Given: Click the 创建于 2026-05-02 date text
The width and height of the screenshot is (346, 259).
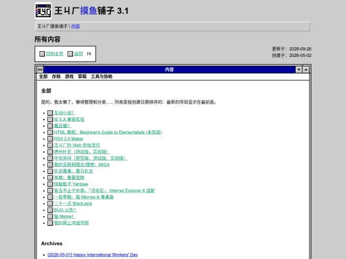Looking at the screenshot, I should [292, 55].
